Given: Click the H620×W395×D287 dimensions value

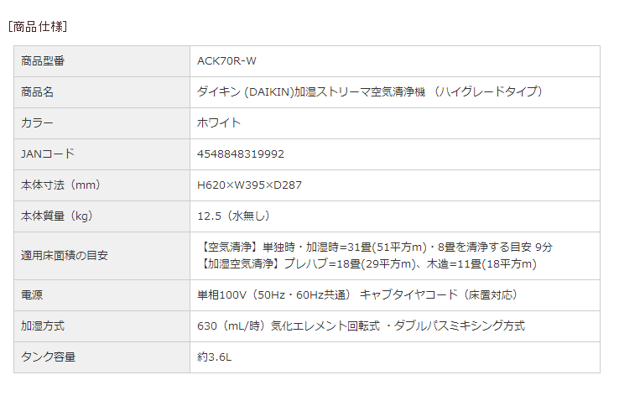Looking at the screenshot, I should pos(249,185).
